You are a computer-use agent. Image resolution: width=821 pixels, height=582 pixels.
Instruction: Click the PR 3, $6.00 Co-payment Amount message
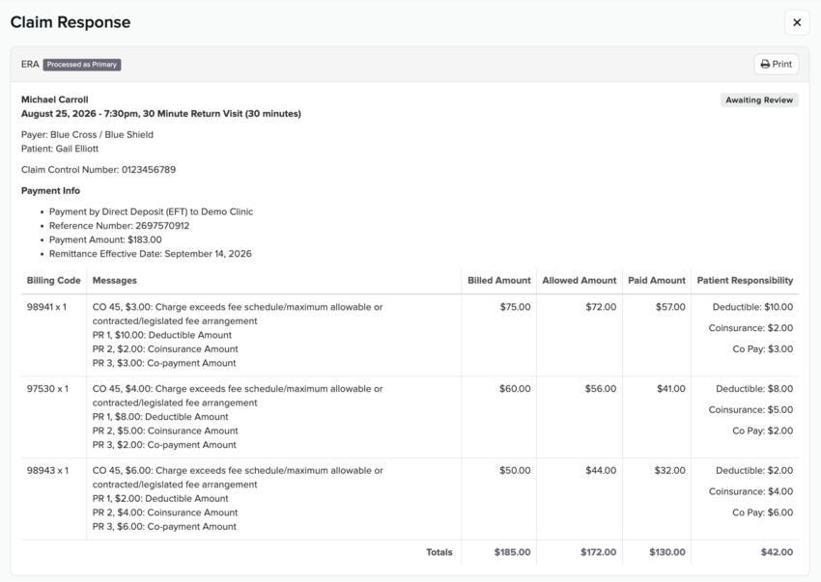click(164, 527)
